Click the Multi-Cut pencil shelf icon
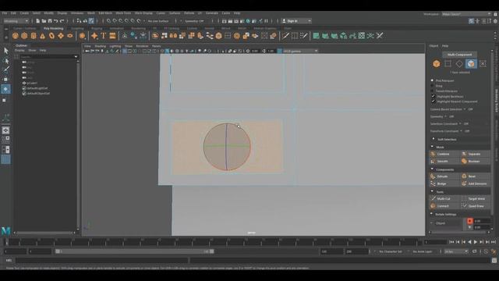Screen dimensions: 499x281 click(285, 36)
